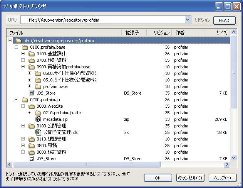The width and height of the screenshot is (243, 188).
Task: Sort by the 拡張子 column header
Action: click(134, 33)
